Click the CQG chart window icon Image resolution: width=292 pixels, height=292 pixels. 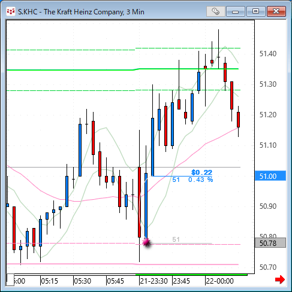point(11,11)
